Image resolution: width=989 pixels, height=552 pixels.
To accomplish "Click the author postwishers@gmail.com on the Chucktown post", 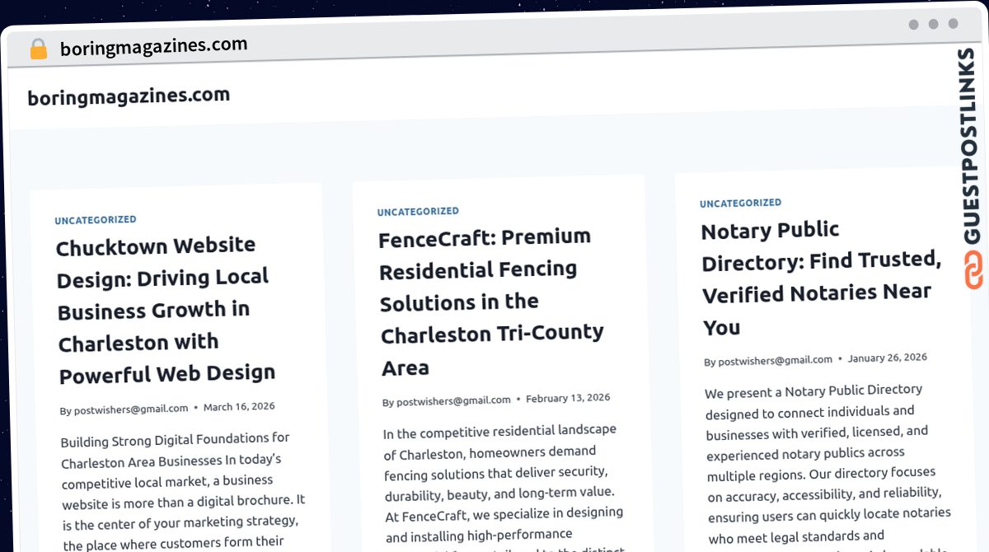I will pos(131,409).
